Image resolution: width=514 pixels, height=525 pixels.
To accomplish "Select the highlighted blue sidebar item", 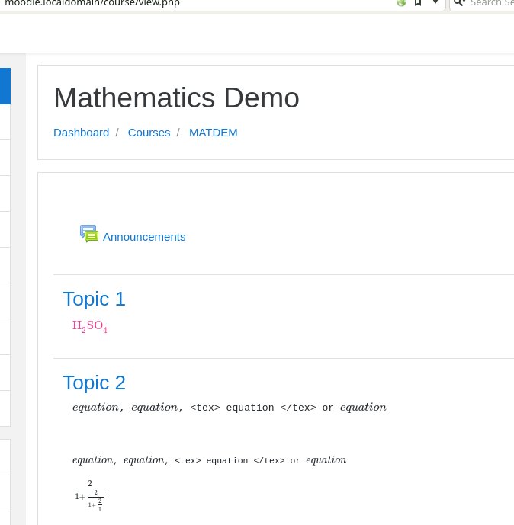I will click(5, 85).
